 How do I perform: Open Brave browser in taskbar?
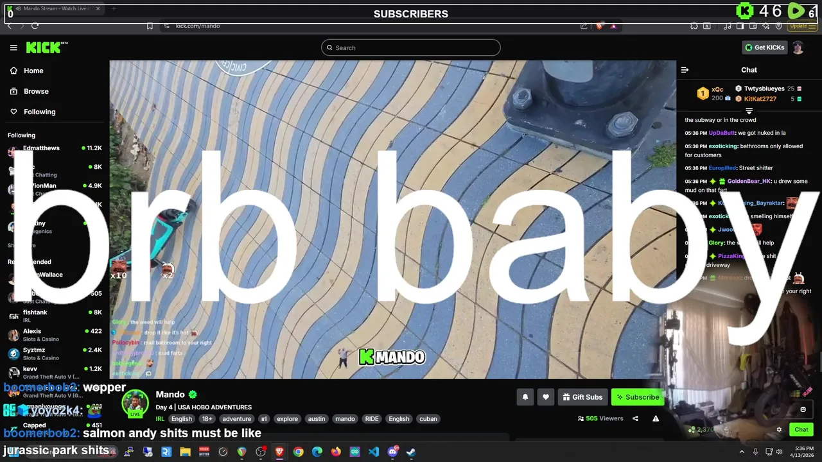pos(279,452)
